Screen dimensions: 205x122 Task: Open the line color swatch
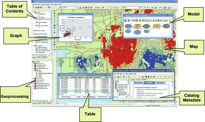point(165,7)
